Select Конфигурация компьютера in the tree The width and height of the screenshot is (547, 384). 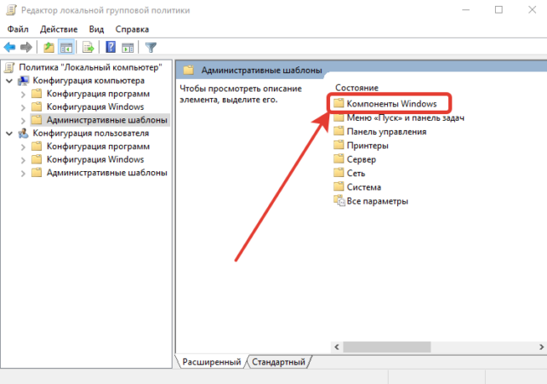click(x=88, y=81)
